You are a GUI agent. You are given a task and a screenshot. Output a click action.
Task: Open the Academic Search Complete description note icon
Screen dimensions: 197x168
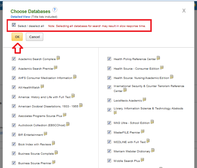click(x=58, y=58)
